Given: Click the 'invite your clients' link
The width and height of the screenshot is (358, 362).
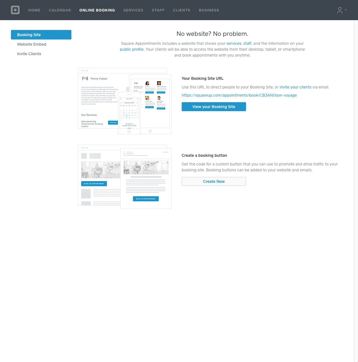Looking at the screenshot, I should [295, 87].
